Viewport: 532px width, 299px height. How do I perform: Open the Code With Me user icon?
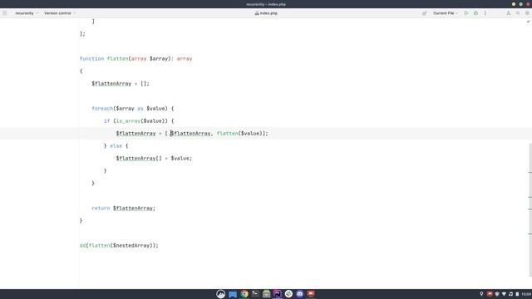508,13
